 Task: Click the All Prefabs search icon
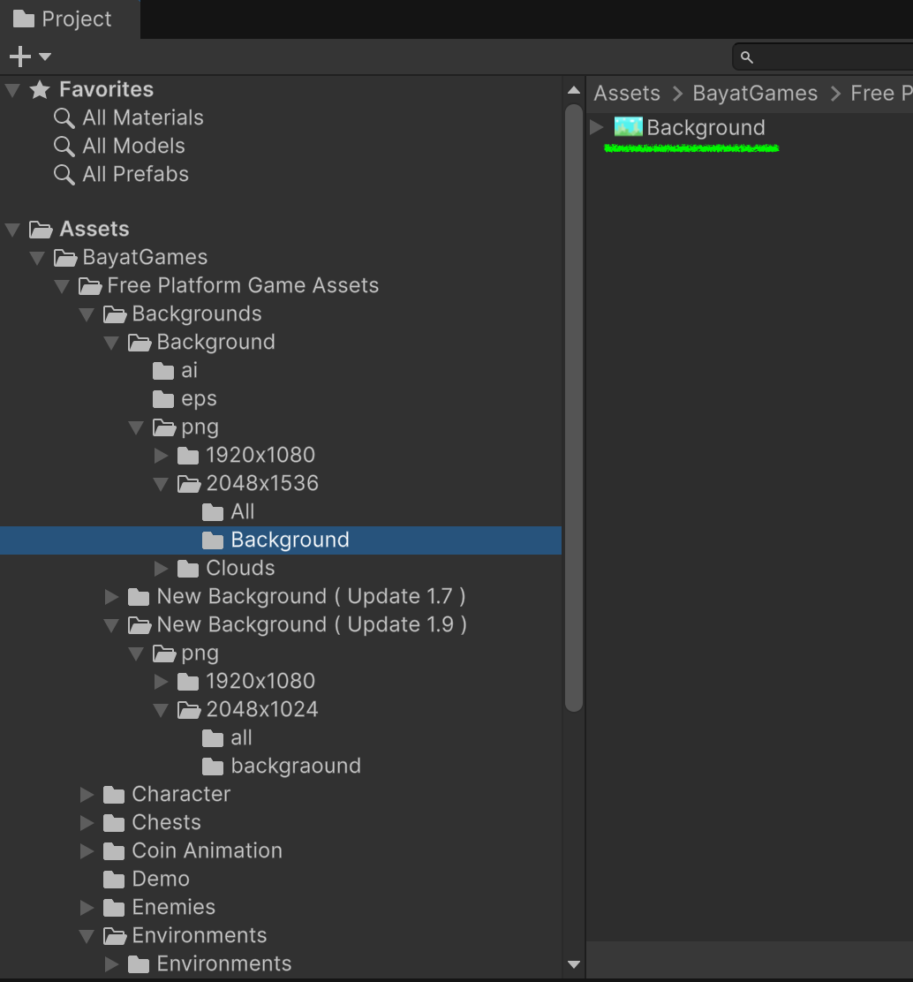(x=64, y=175)
